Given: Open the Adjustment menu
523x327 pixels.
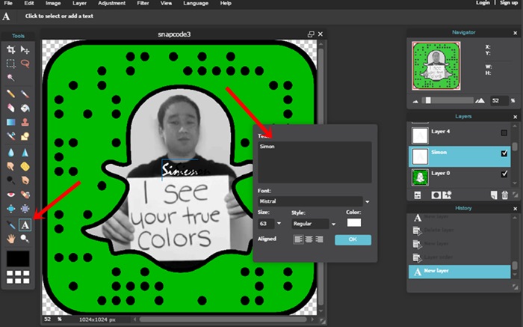Looking at the screenshot, I should point(112,3).
